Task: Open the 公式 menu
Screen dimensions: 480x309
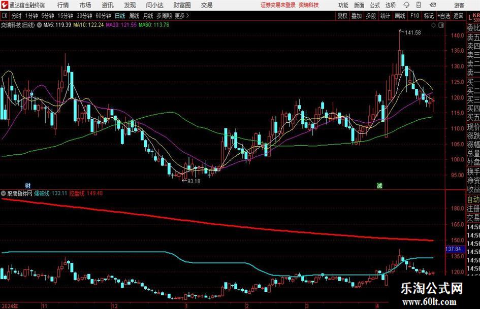Action: click(x=374, y=5)
